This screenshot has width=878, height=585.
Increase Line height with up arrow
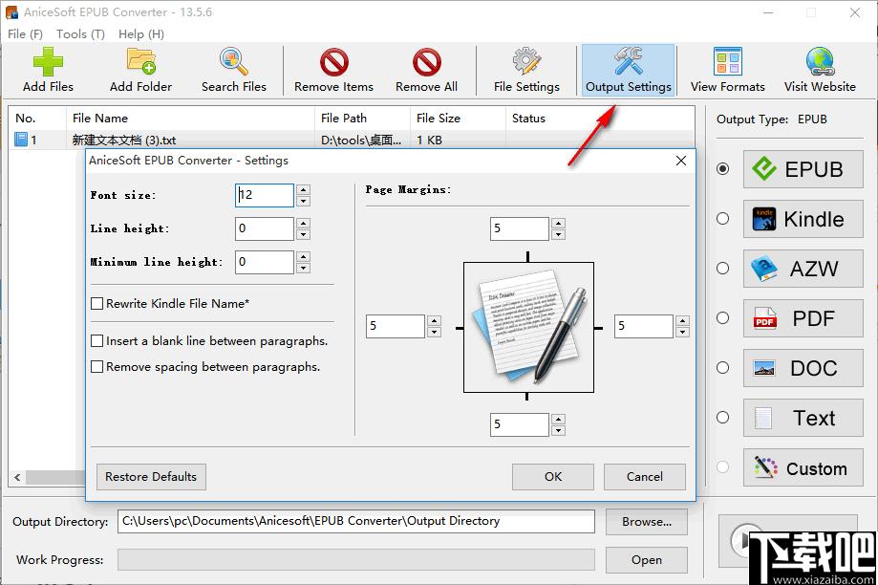tap(303, 223)
